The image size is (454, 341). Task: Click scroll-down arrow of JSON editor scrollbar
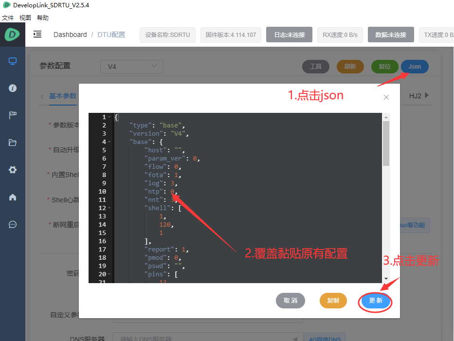[x=386, y=278]
